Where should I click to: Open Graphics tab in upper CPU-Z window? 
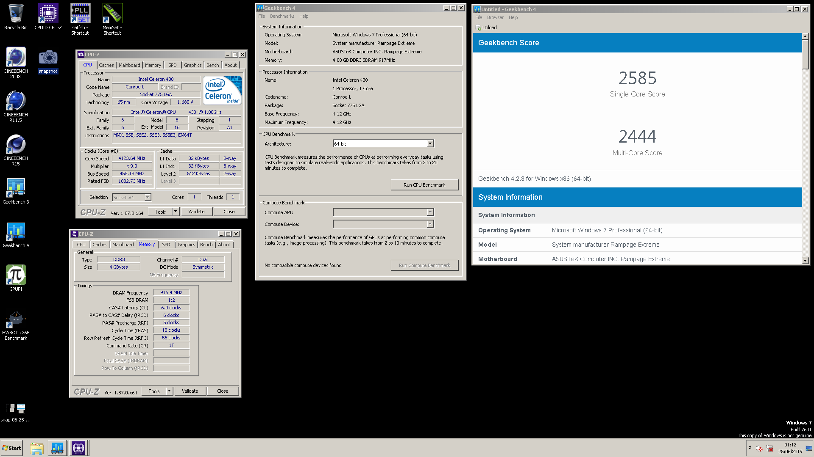click(193, 65)
